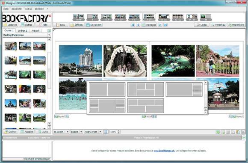The height and width of the screenshot is (163, 248).
Task: Click the left page Layout button
Action: click(60, 116)
